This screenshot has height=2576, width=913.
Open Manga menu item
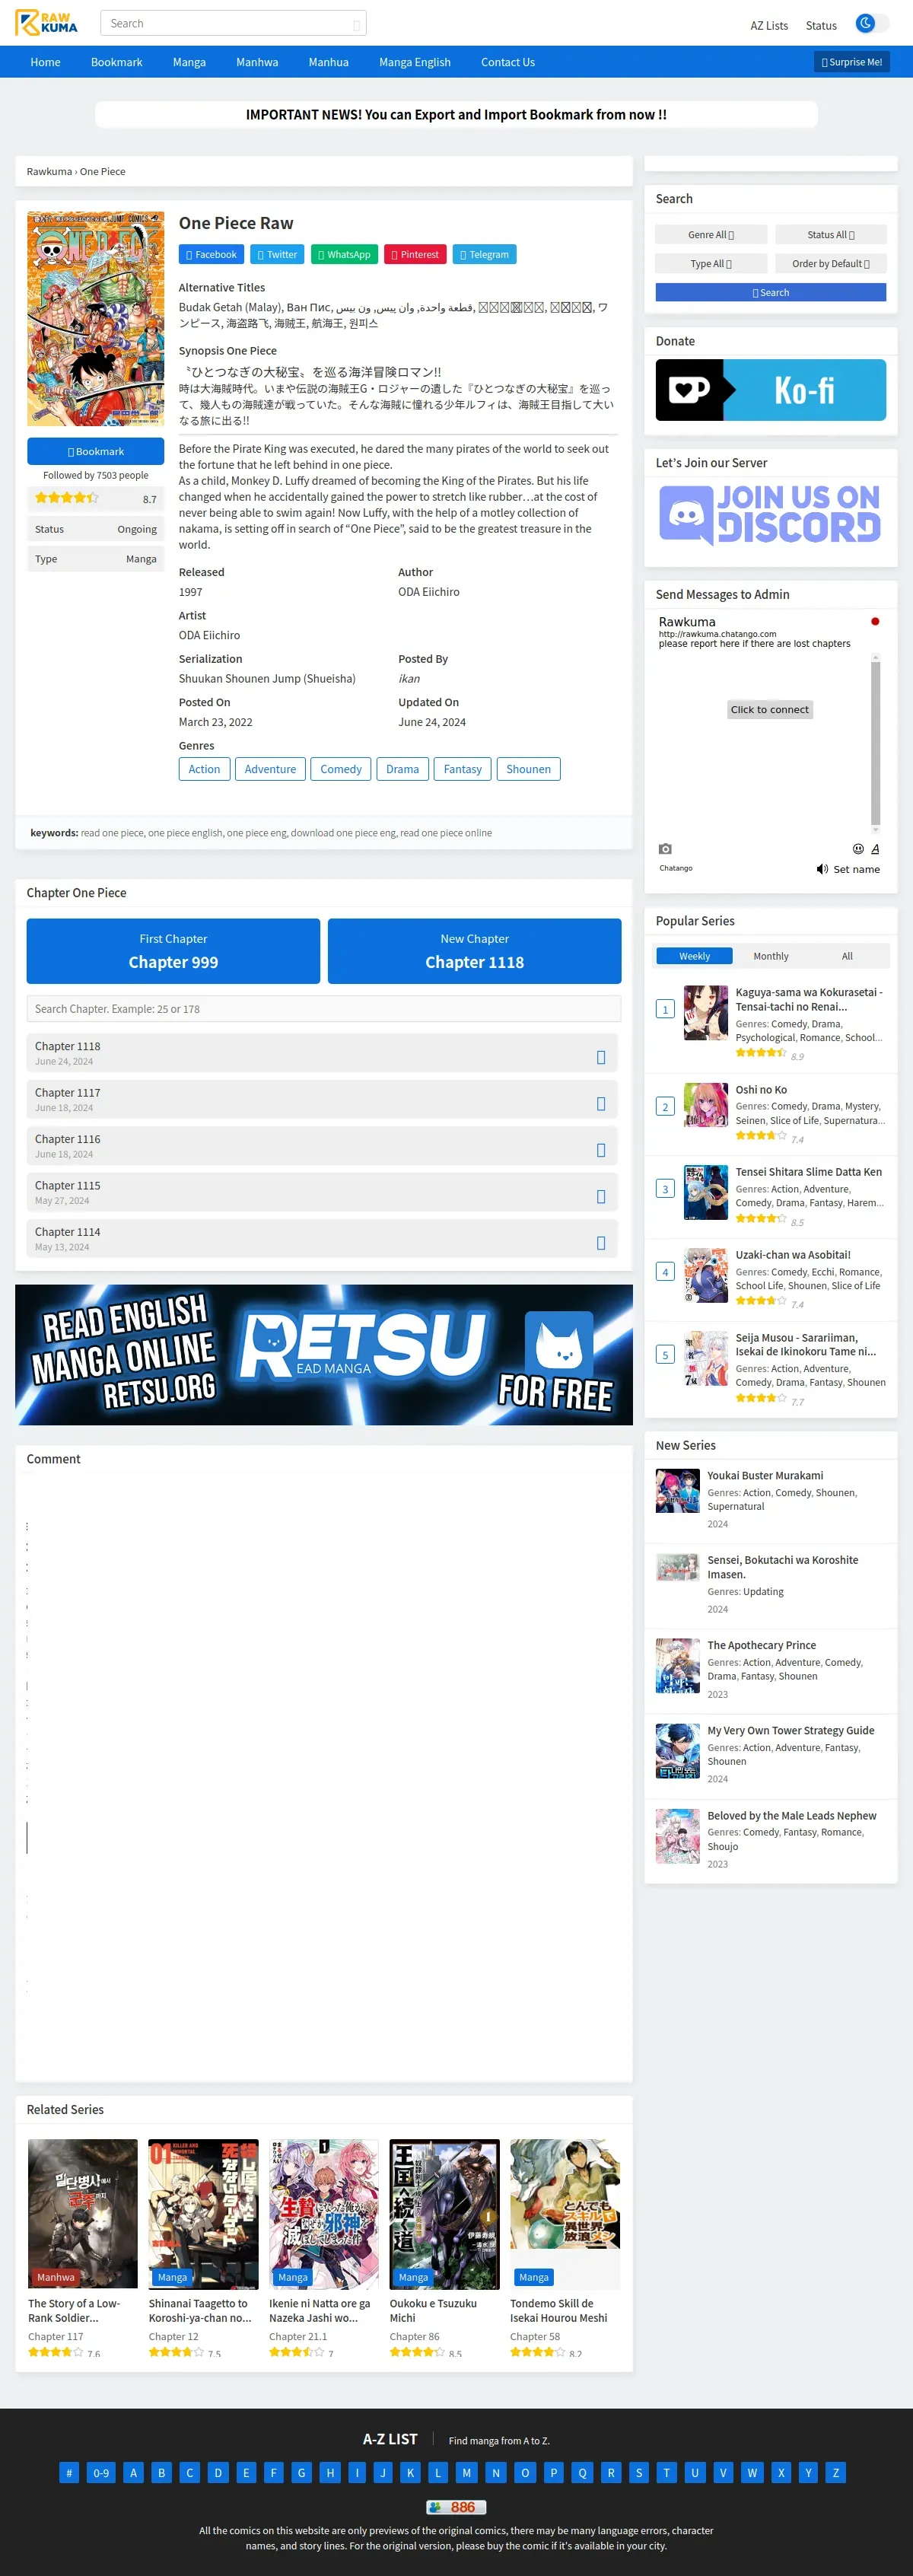[189, 62]
